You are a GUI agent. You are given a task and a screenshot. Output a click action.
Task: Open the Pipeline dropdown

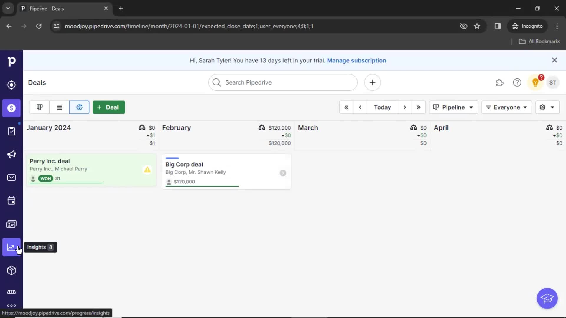(453, 107)
